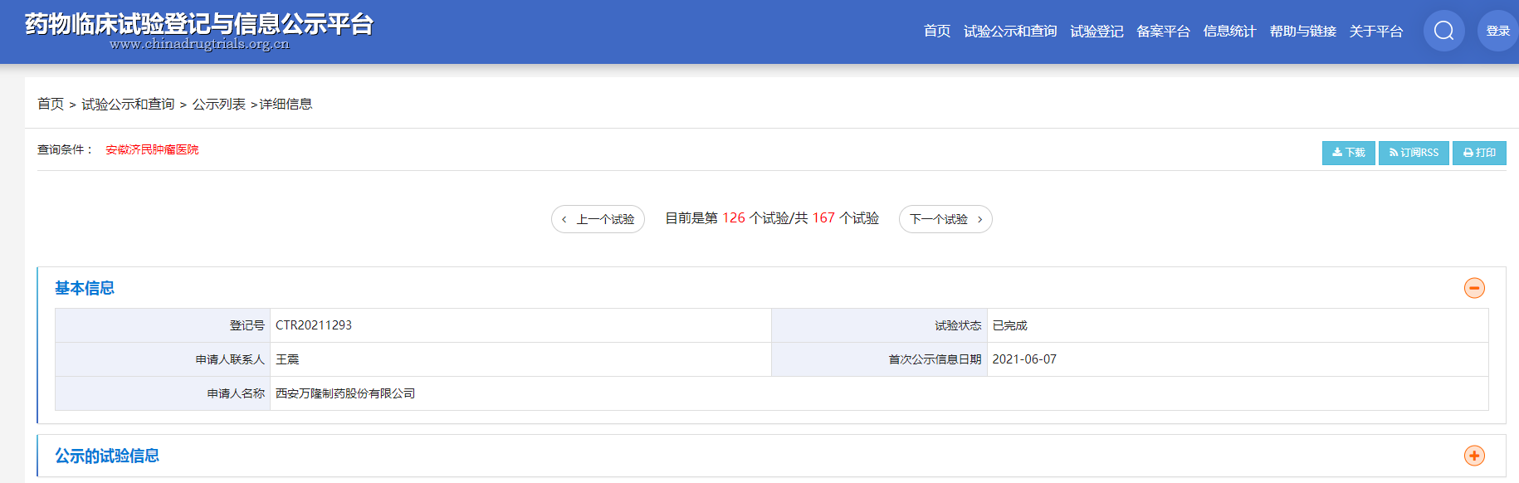1519x483 pixels.
Task: Click the 打印 print button
Action: click(1479, 153)
